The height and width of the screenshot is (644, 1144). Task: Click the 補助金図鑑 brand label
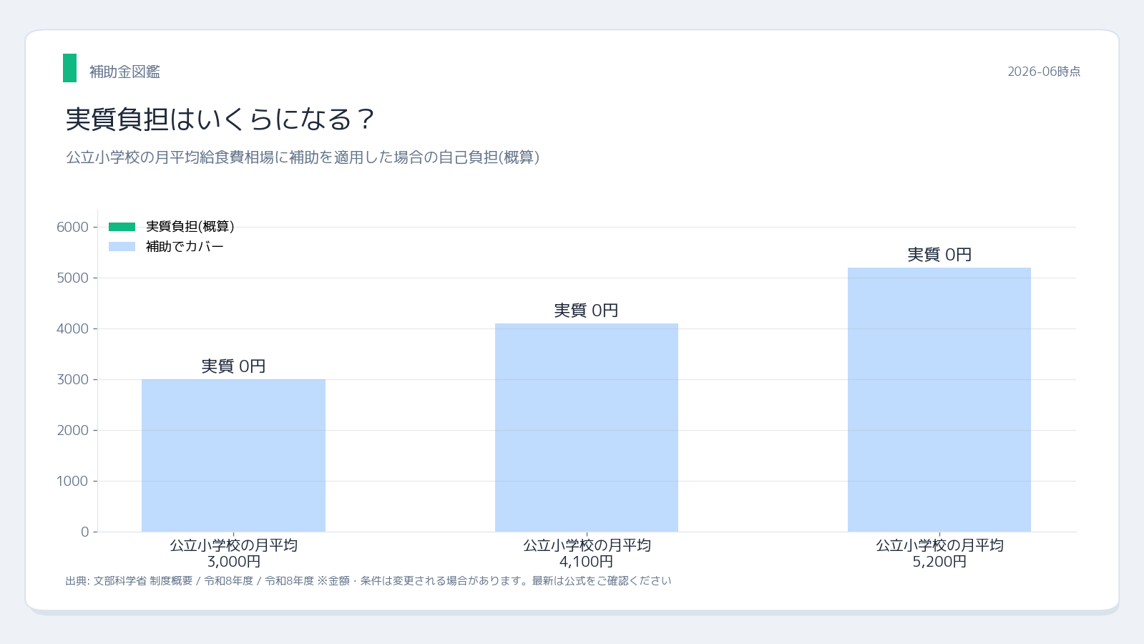pos(124,72)
